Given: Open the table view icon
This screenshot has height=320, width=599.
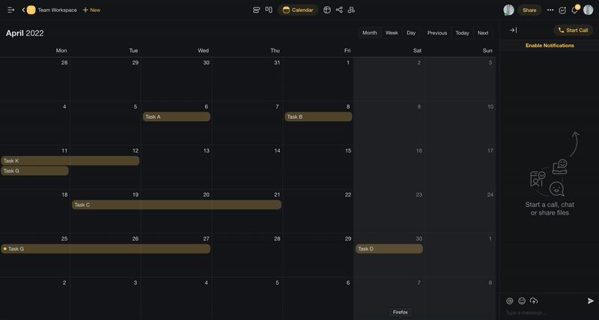Looking at the screenshot, I should click(x=327, y=10).
